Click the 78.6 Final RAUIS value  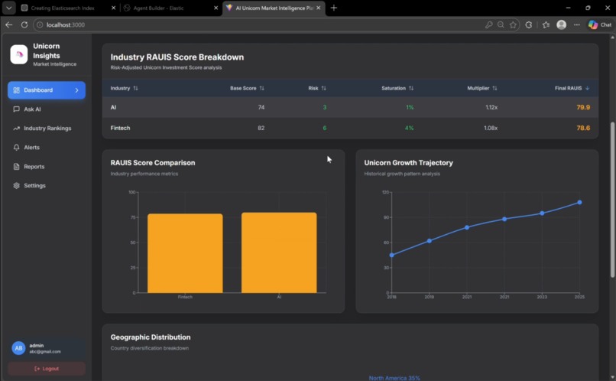pyautogui.click(x=583, y=128)
